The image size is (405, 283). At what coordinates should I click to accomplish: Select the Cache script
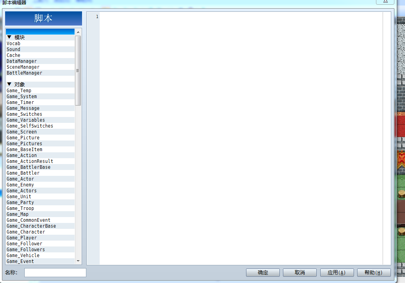[40, 55]
